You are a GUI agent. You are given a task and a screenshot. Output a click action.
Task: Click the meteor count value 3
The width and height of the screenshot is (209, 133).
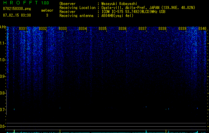click(x=47, y=15)
